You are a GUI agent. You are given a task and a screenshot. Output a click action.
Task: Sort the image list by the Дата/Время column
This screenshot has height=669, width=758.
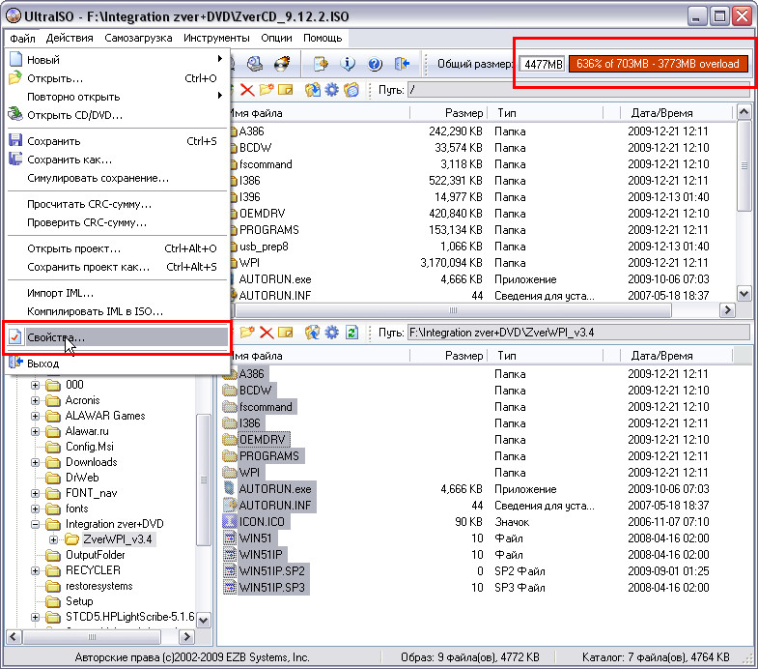(x=676, y=113)
